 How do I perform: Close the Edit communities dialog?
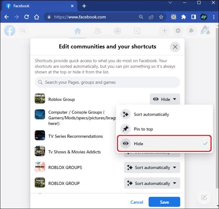175,47
